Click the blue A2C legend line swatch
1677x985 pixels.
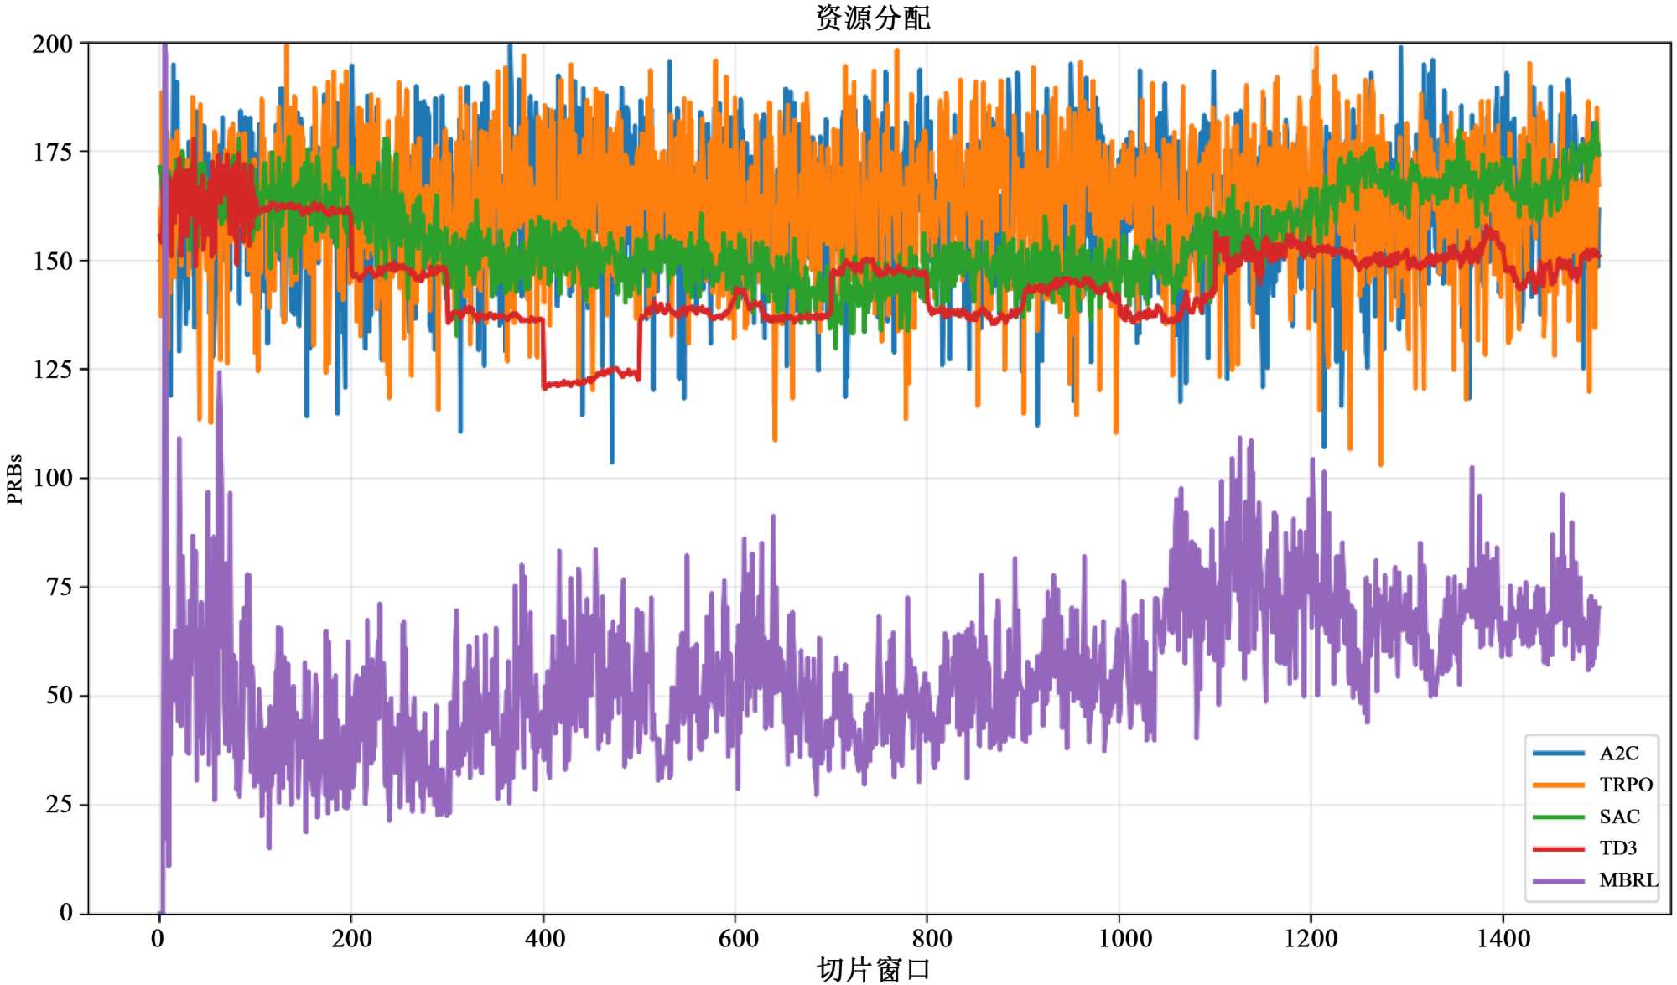[1558, 753]
